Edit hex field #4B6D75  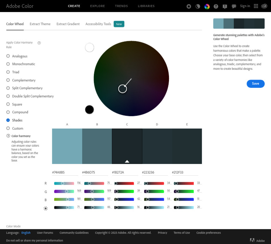[x=95, y=172]
